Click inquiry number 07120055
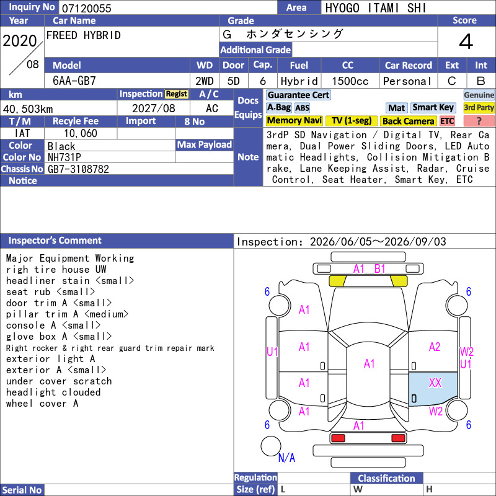 coord(86,8)
